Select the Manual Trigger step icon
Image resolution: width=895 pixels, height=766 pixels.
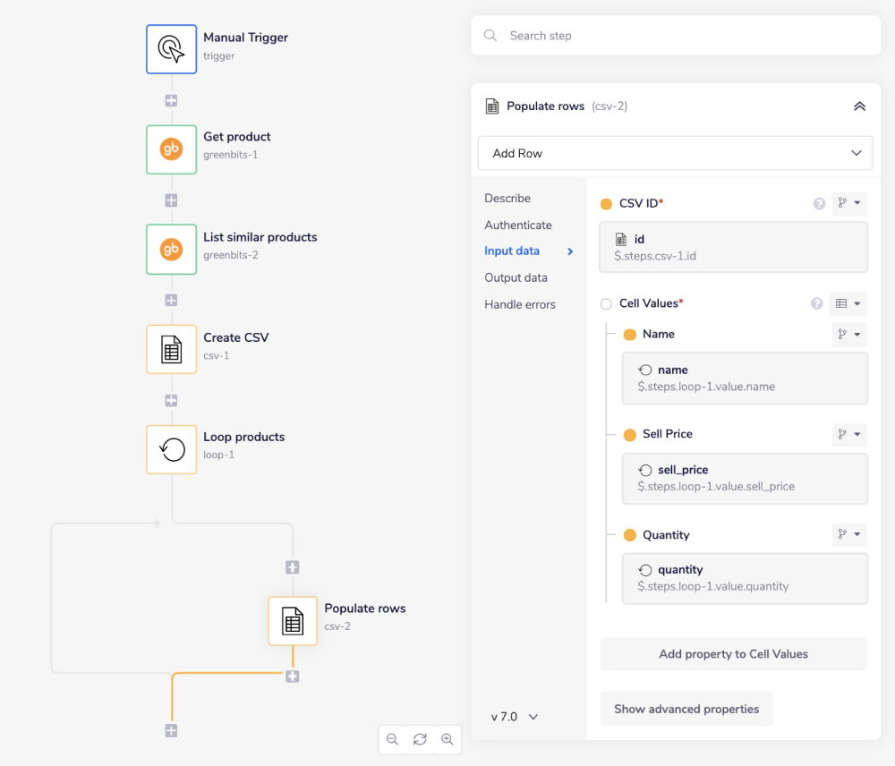pyautogui.click(x=171, y=48)
